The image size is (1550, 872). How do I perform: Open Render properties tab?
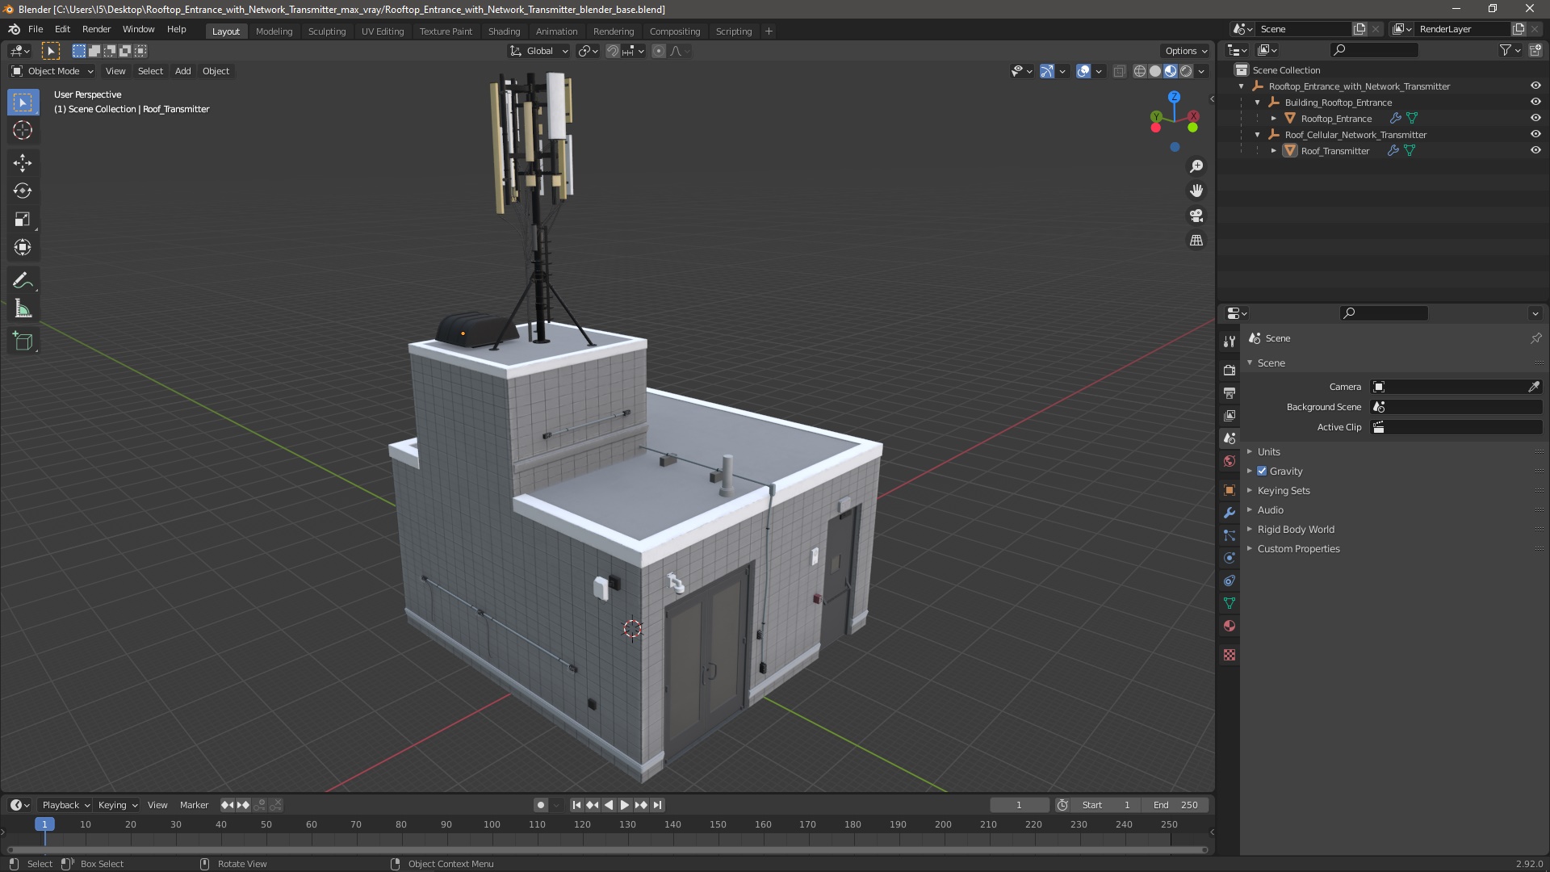pyautogui.click(x=1230, y=371)
